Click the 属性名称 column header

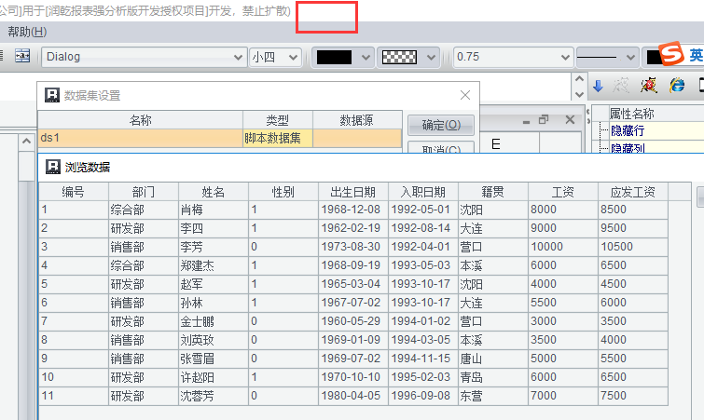(656, 114)
